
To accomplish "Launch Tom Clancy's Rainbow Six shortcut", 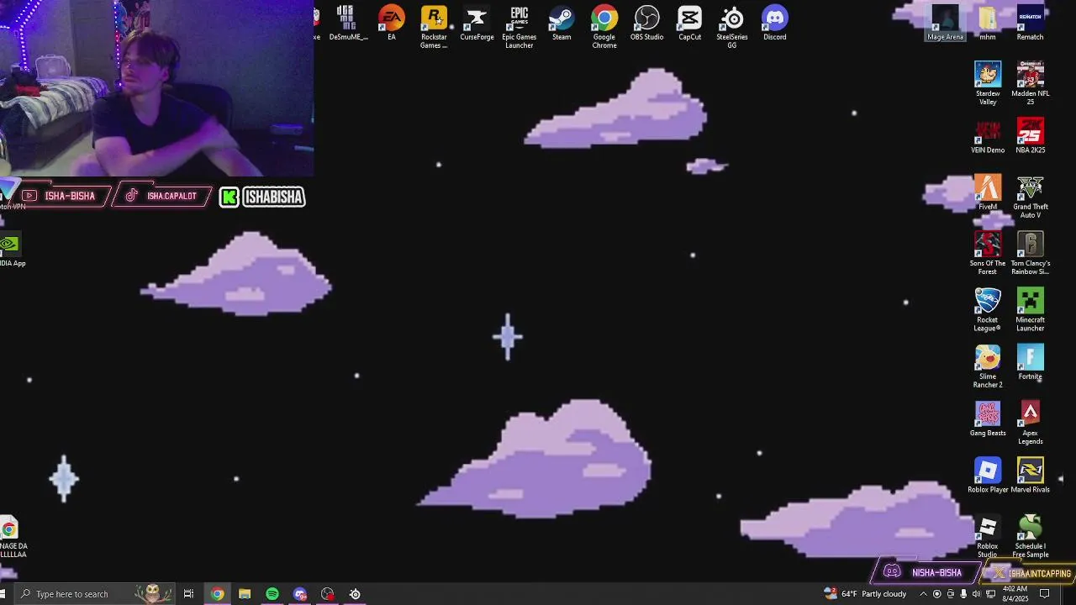I will click(x=1030, y=253).
